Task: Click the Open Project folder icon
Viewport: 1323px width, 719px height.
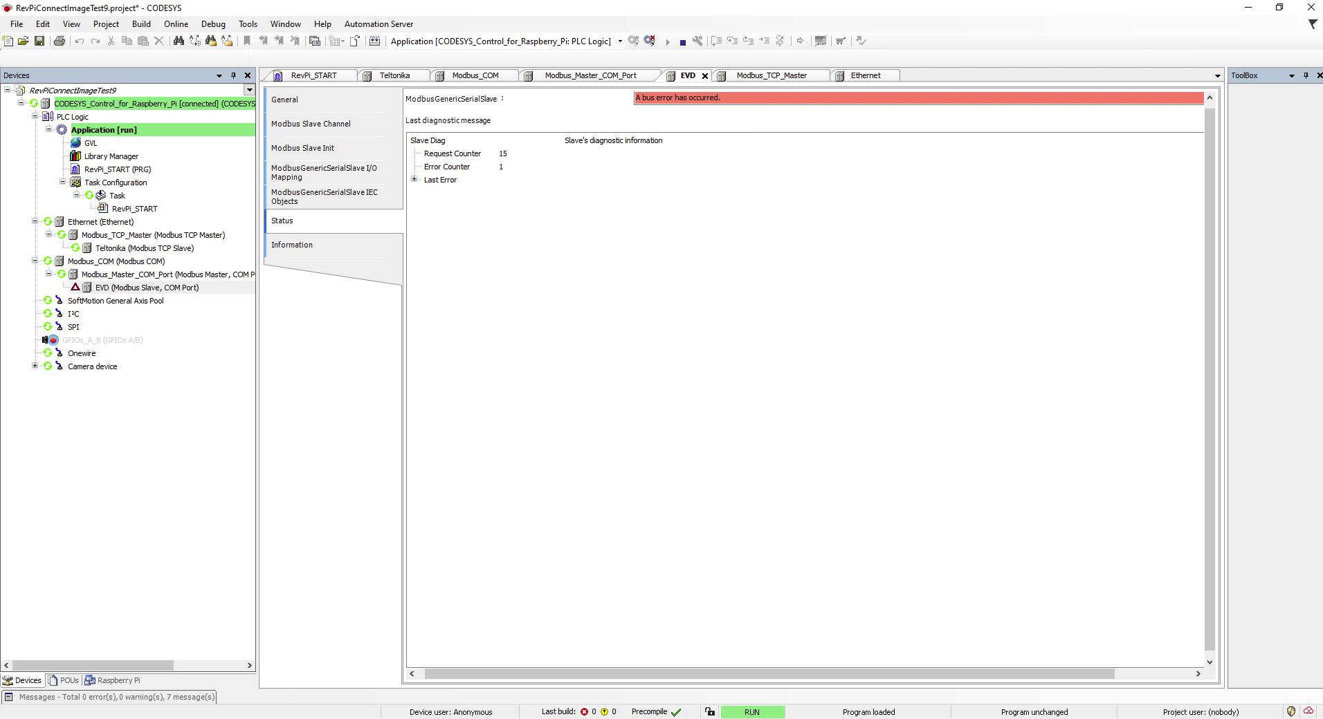Action: (x=24, y=41)
